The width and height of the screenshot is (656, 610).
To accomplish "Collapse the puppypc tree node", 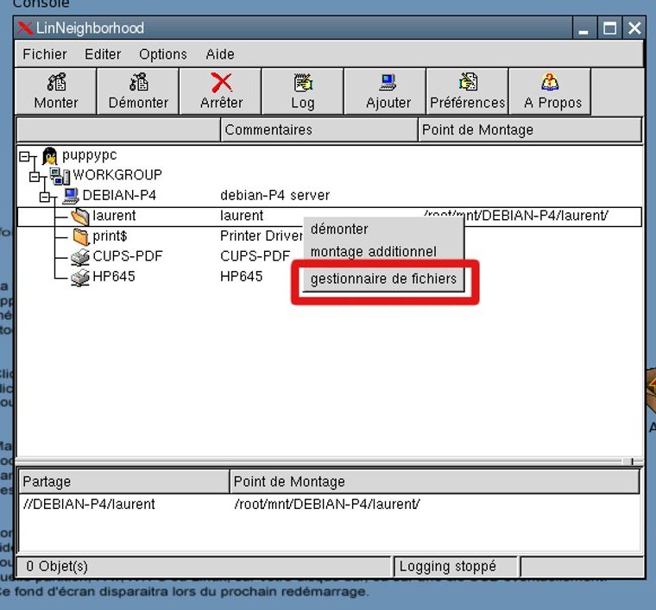I will [23, 157].
